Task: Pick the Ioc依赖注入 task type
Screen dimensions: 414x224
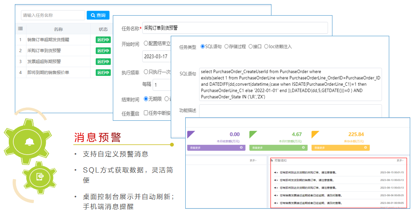Action: click(266, 46)
